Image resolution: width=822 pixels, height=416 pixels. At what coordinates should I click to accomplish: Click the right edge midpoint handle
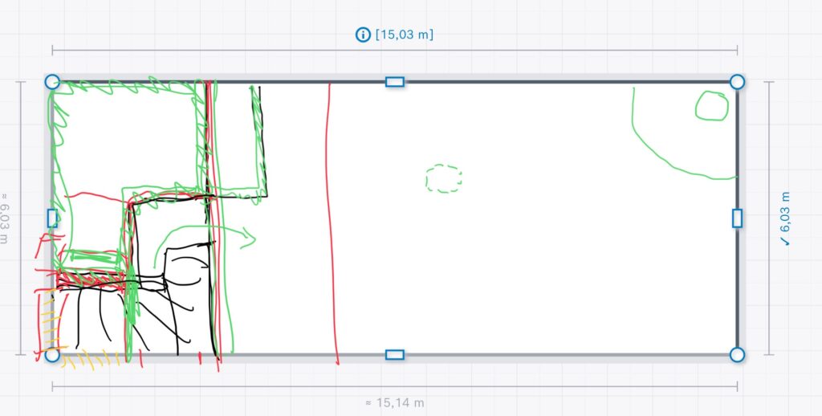coord(737,218)
